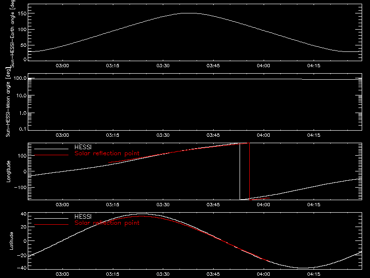
Task: Click 03:30 time label under Earth angle plot
Action: pyautogui.click(x=163, y=66)
